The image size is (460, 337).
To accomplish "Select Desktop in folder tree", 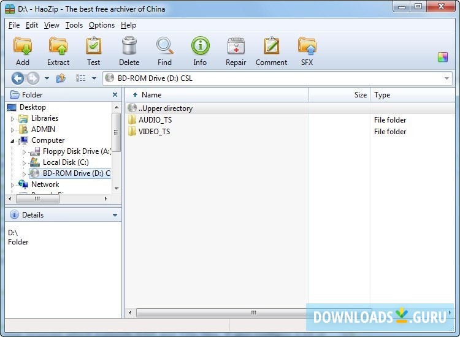I will pyautogui.click(x=33, y=107).
